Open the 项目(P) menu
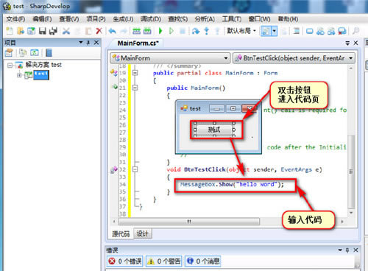 96,19
